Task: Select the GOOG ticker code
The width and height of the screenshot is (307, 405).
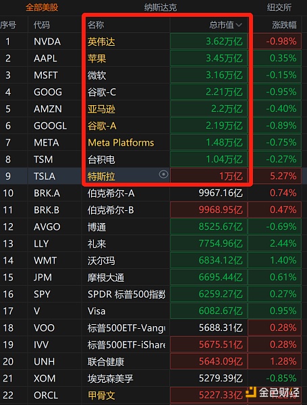Action: click(48, 92)
